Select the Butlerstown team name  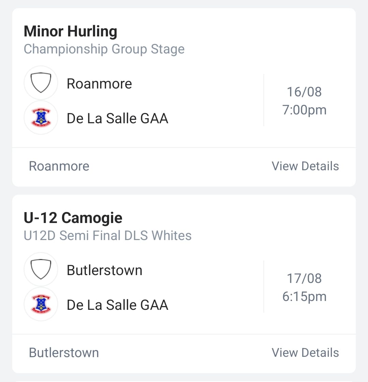[x=105, y=270]
